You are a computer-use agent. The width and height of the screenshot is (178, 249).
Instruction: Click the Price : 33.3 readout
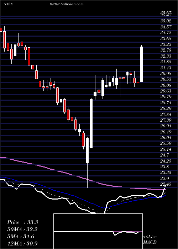point(22,222)
